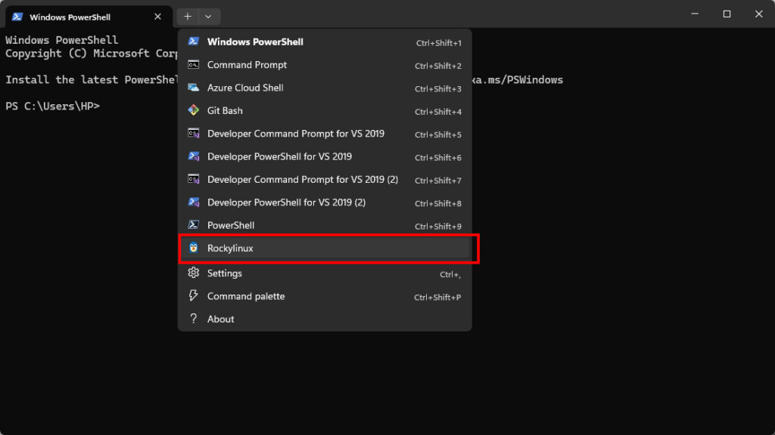
Task: Select Developer Command Prompt for VS 2019 label
Action: click(x=296, y=134)
